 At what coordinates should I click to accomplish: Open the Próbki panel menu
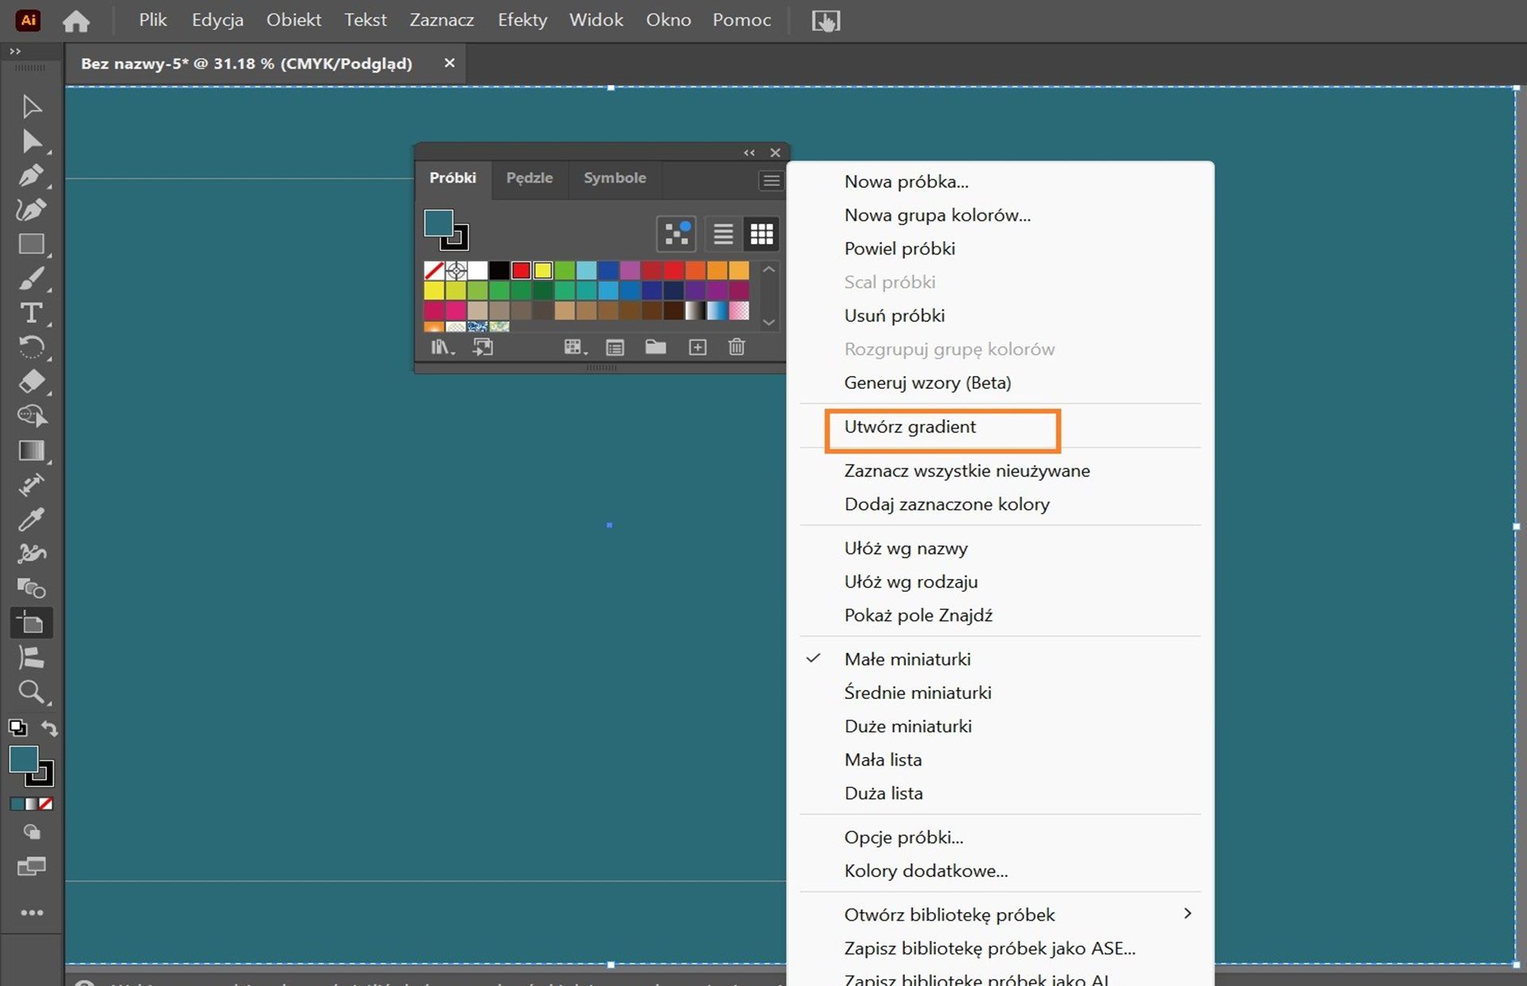[771, 181]
